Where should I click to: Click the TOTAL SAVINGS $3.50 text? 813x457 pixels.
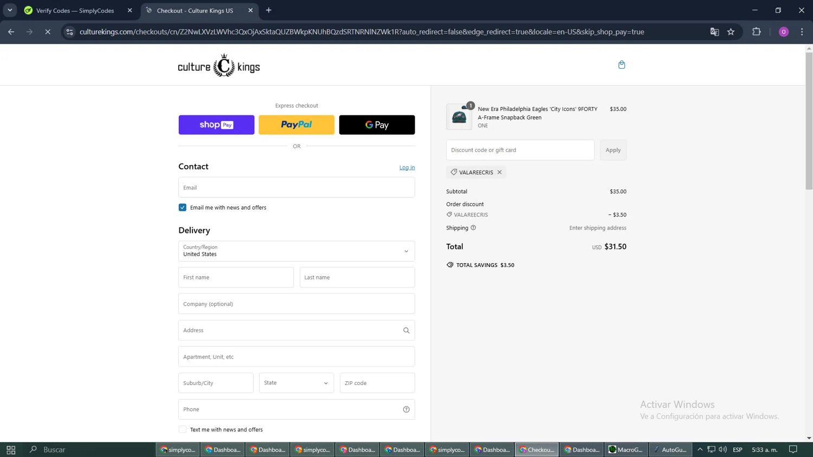click(x=485, y=265)
